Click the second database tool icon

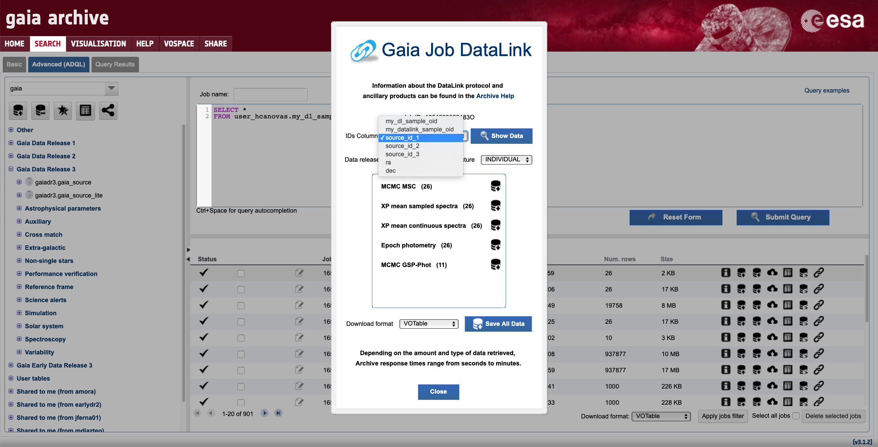pos(40,111)
